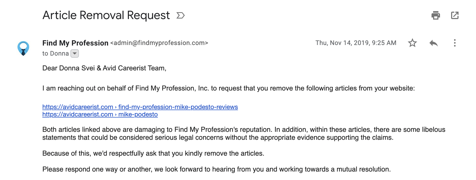Click the sentence 'Because of this, we'd respectfully ask'
Viewport: 476px width, 180px height.
(x=153, y=153)
